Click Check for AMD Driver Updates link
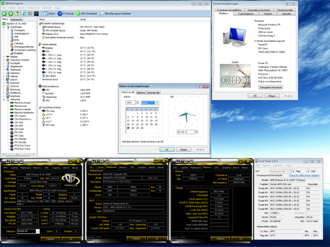The image size is (330, 247). [305, 176]
